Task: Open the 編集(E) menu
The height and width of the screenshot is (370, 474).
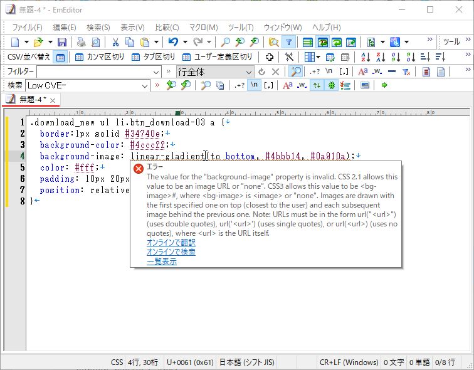Action: pos(65,28)
